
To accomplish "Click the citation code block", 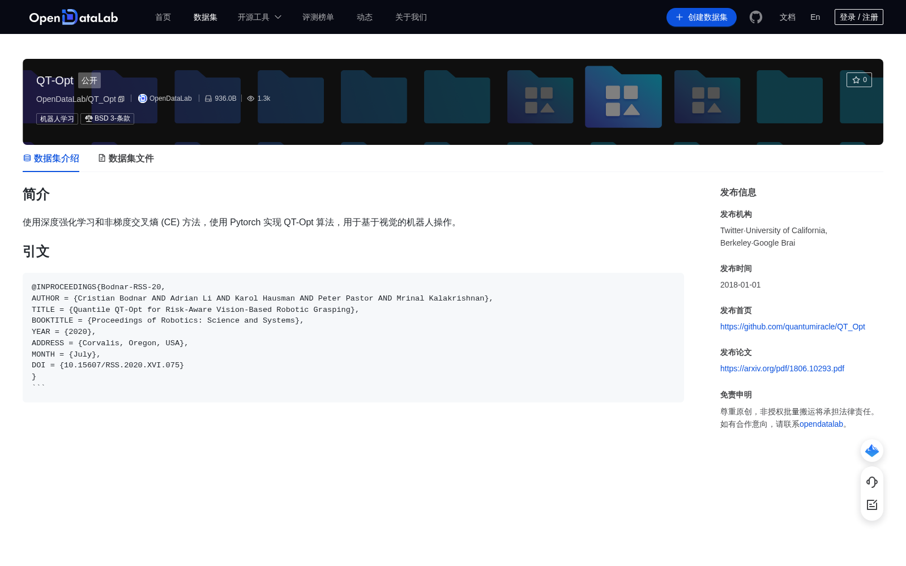I will point(353,337).
